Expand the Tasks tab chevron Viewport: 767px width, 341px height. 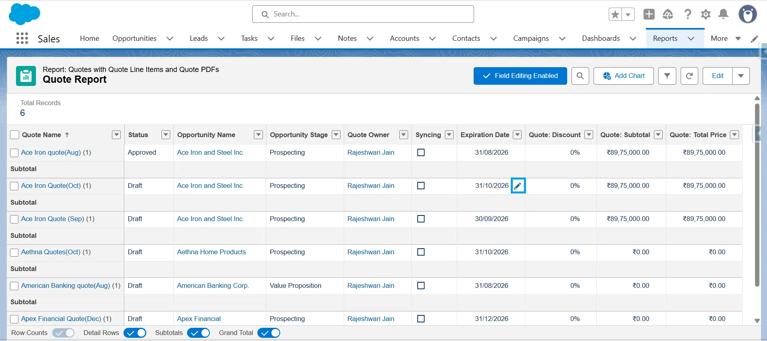(271, 39)
